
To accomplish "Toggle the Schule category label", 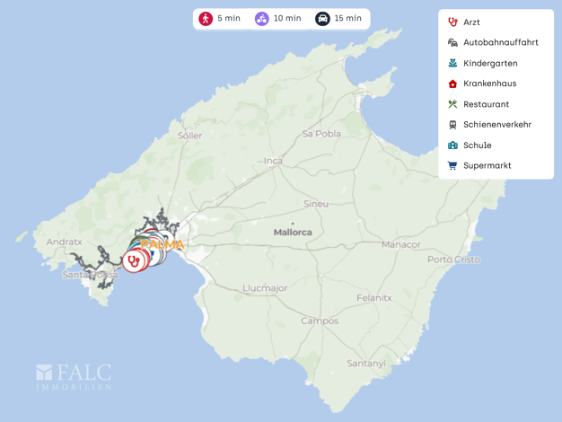I will (477, 145).
